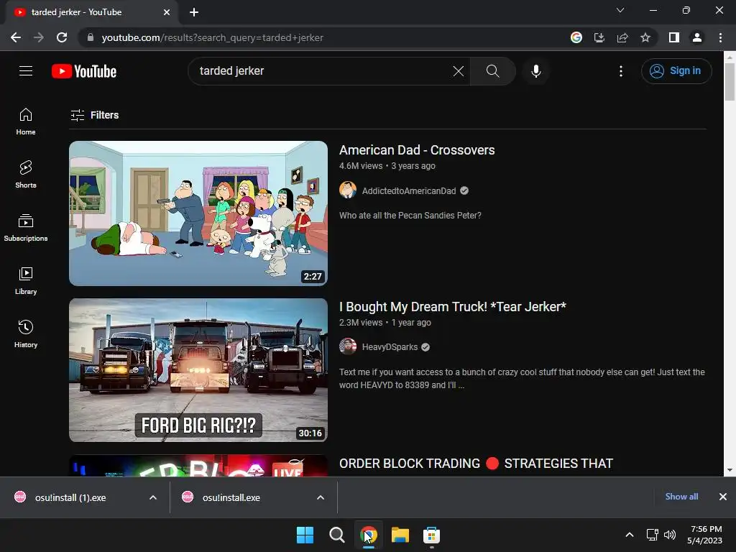Toggle Chrome side panel
Image resolution: width=736 pixels, height=552 pixels.
click(x=673, y=37)
